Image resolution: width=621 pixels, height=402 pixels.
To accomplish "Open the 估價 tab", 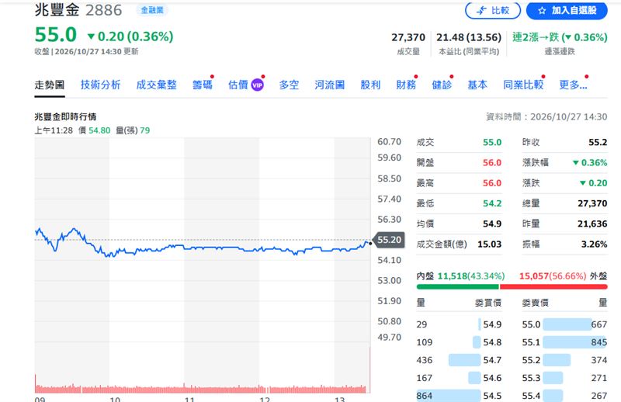I will pos(238,85).
